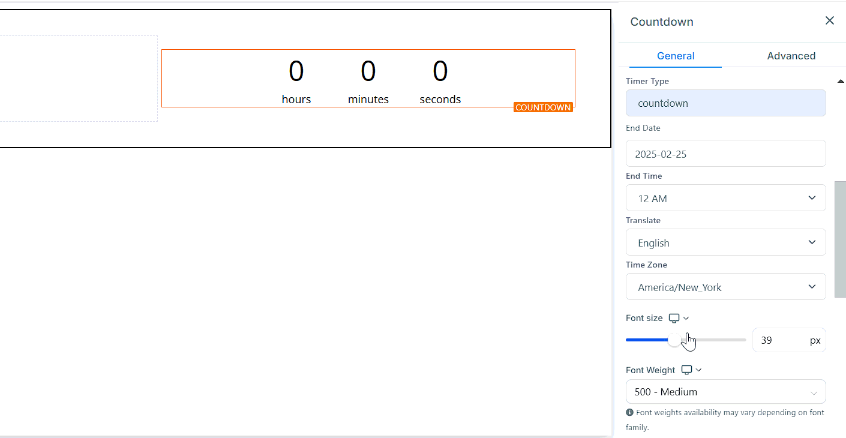Close the Countdown settings panel
846x438 pixels.
[x=829, y=21]
